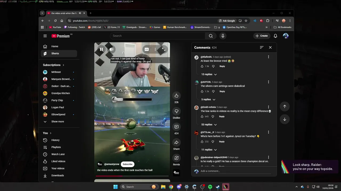Open the Short's sound source thumbnail
The height and width of the screenshot is (191, 341).
coord(176,173)
